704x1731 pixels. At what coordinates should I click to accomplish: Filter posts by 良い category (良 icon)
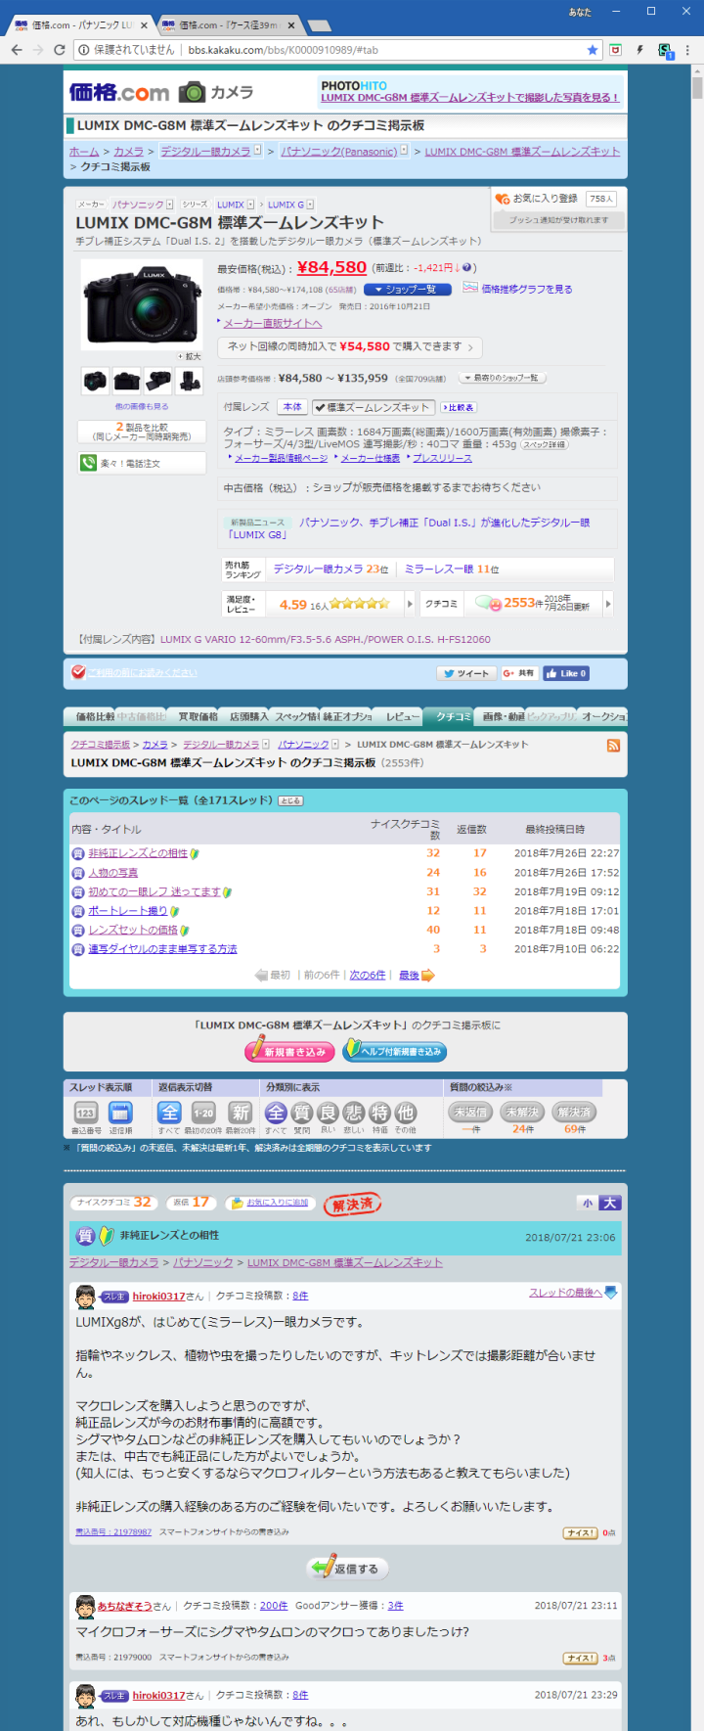328,1113
